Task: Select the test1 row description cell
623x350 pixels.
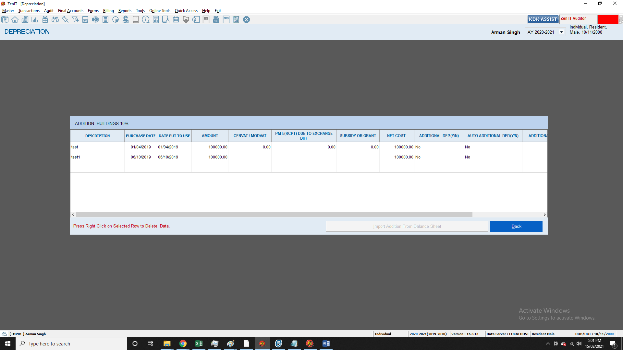Action: (x=97, y=157)
